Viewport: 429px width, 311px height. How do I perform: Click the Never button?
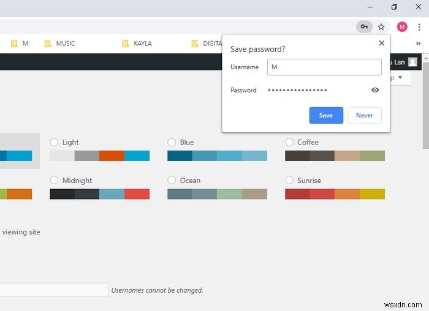click(x=365, y=115)
